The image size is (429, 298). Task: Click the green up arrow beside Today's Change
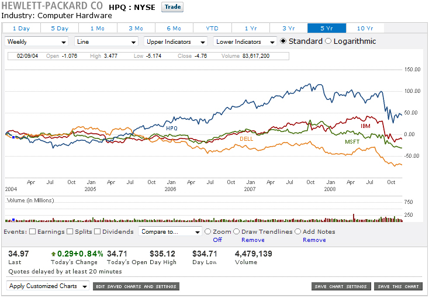[x=53, y=254]
